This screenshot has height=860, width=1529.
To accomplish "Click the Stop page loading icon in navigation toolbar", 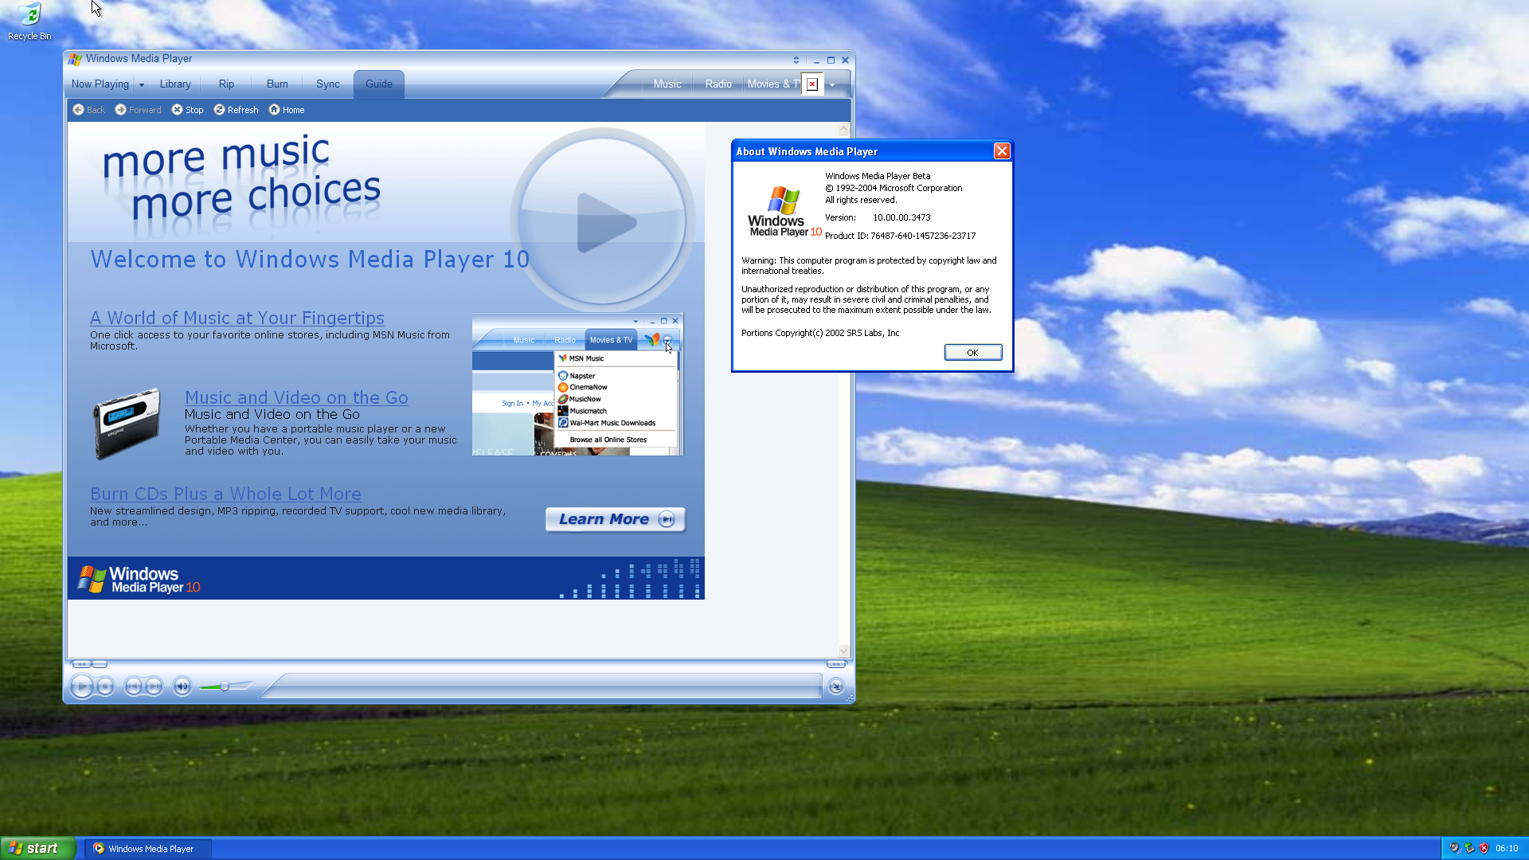I will (177, 110).
